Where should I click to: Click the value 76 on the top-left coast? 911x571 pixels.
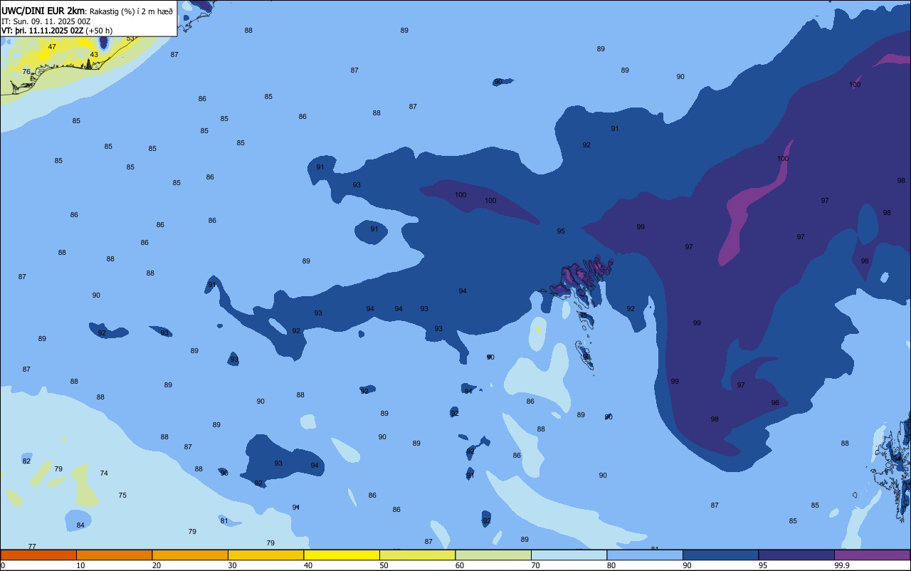(26, 72)
